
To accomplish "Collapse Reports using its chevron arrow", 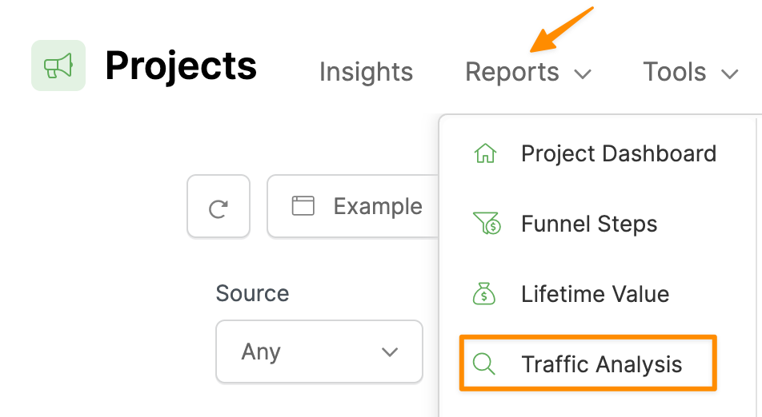I will click(x=583, y=74).
